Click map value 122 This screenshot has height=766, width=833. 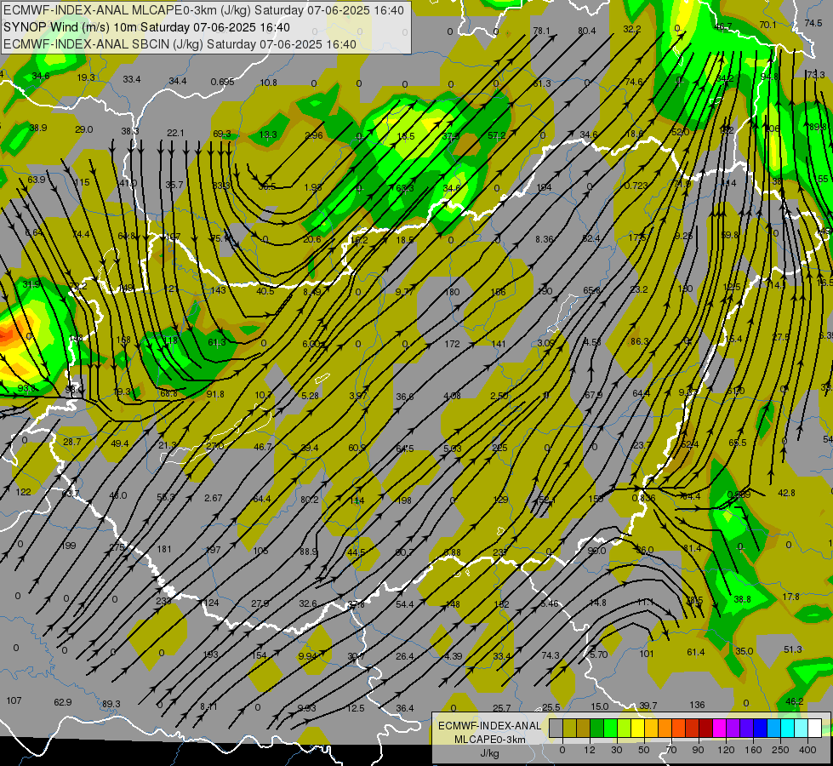pos(23,492)
